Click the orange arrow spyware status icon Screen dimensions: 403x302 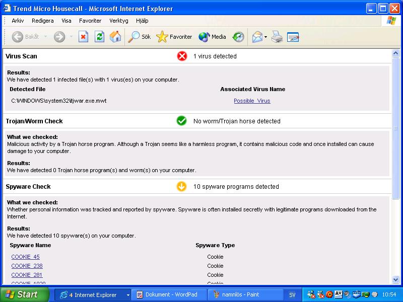pyautogui.click(x=181, y=186)
